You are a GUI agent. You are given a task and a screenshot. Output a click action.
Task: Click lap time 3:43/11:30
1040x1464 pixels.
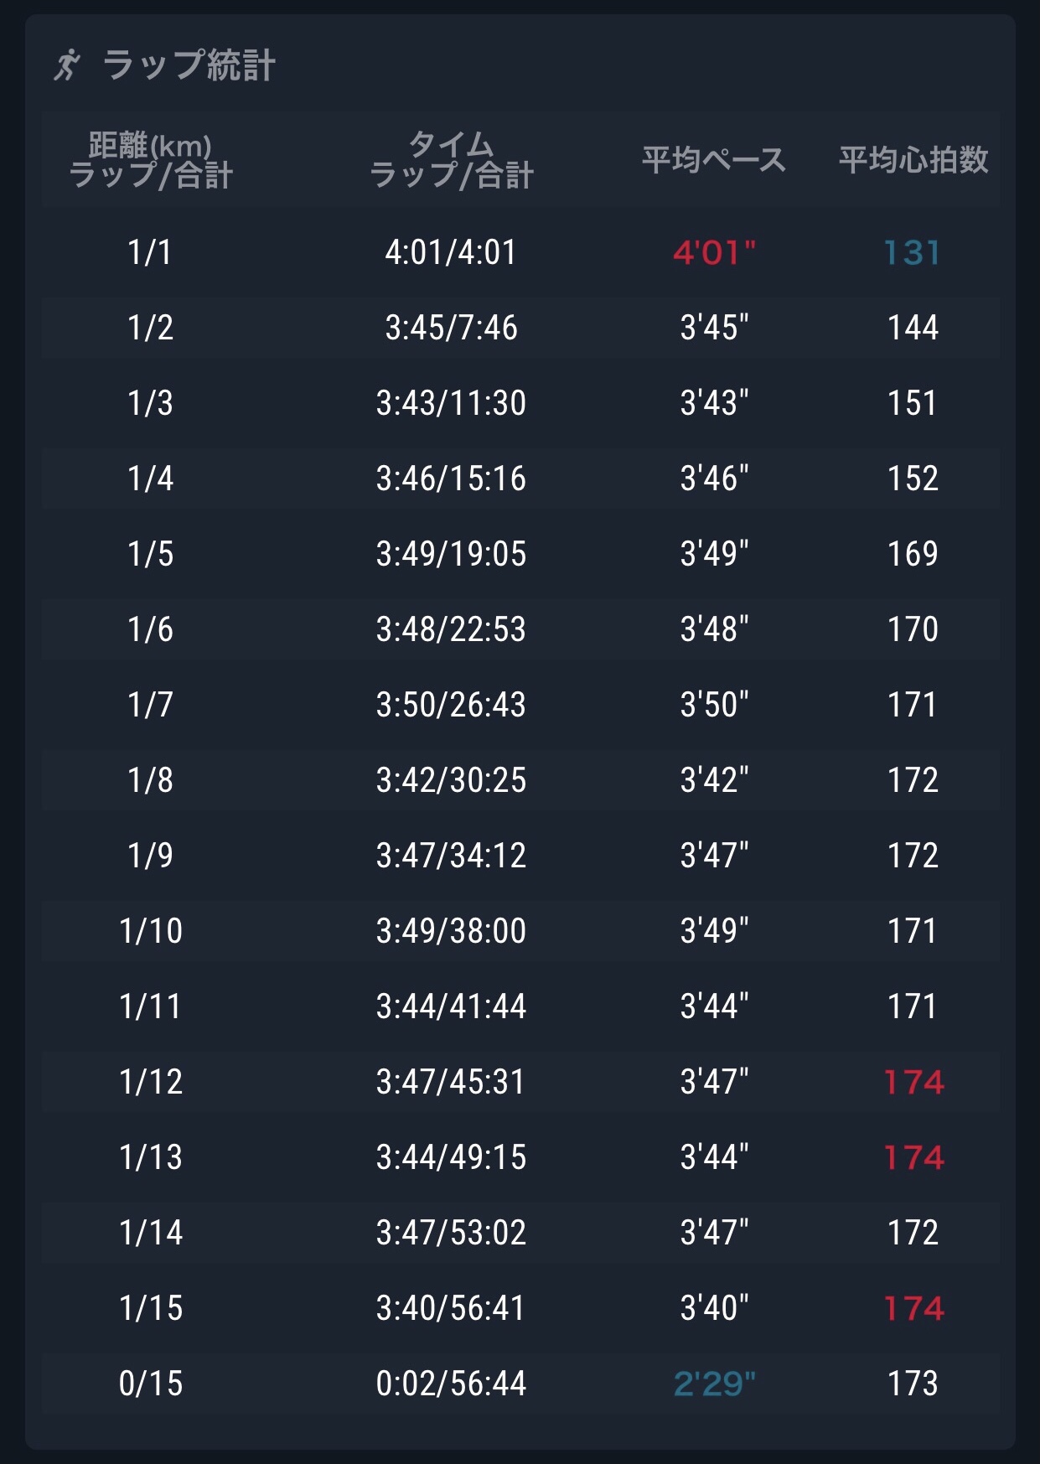coord(451,403)
